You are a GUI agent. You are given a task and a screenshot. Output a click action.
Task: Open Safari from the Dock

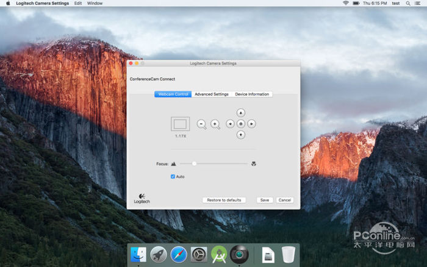(x=179, y=255)
